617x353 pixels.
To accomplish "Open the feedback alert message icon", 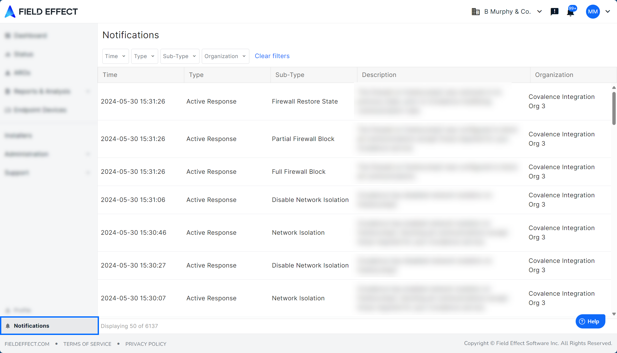I will pos(554,12).
